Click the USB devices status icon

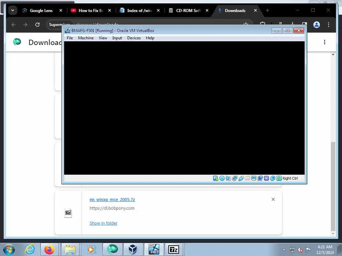click(241, 178)
